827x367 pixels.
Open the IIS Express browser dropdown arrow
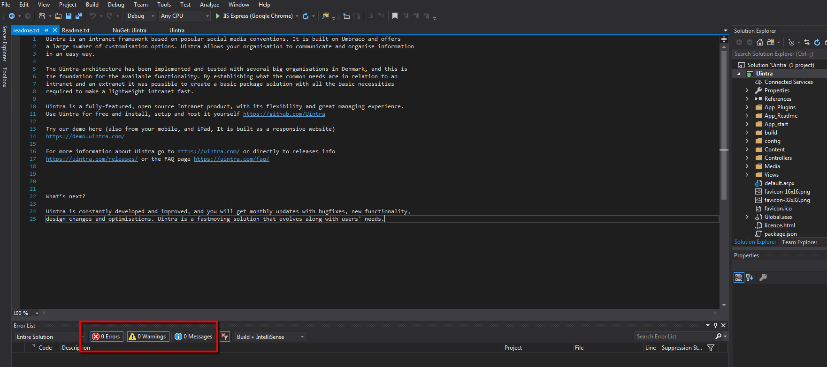(x=297, y=16)
